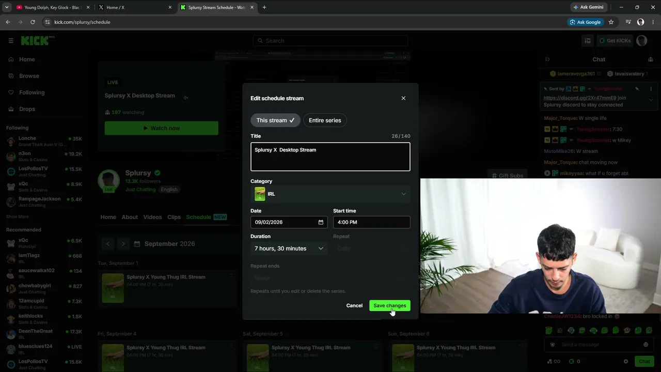Switch to the Young Dolph YouTube tab
Image resolution: width=661 pixels, height=372 pixels.
(52, 7)
